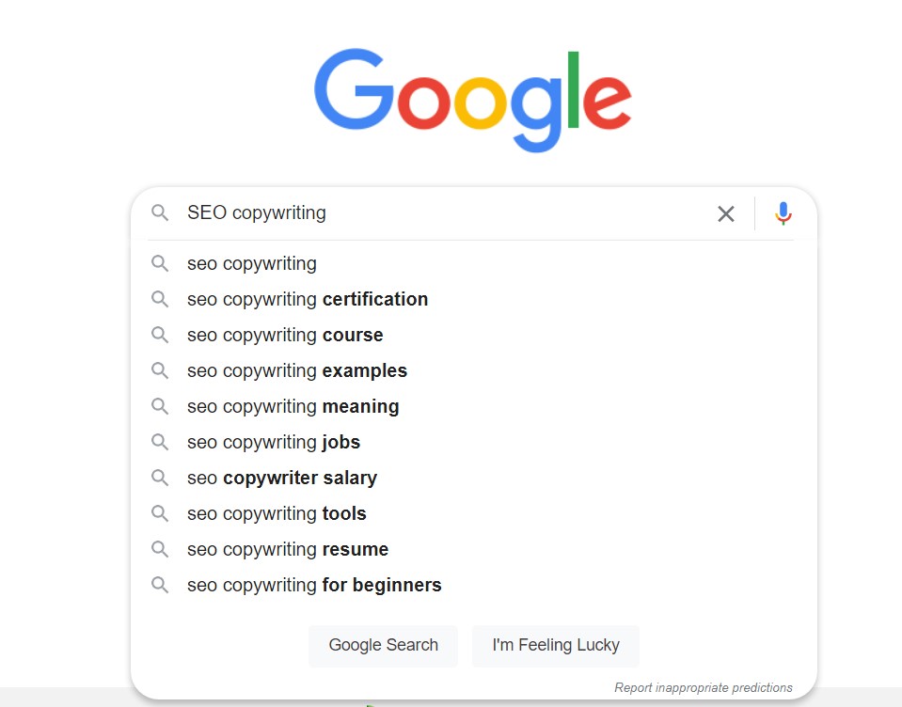The height and width of the screenshot is (707, 902).
Task: Click the X to clear the search query
Action: point(725,214)
